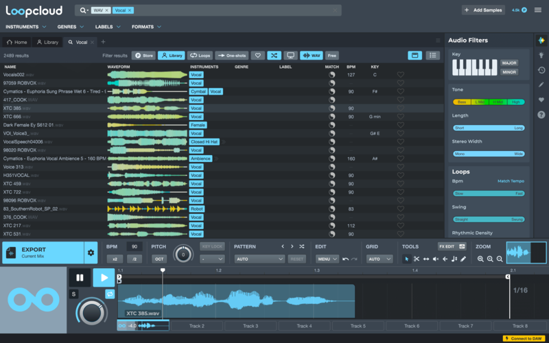
Task: Click Match Tempo link
Action: (x=511, y=181)
